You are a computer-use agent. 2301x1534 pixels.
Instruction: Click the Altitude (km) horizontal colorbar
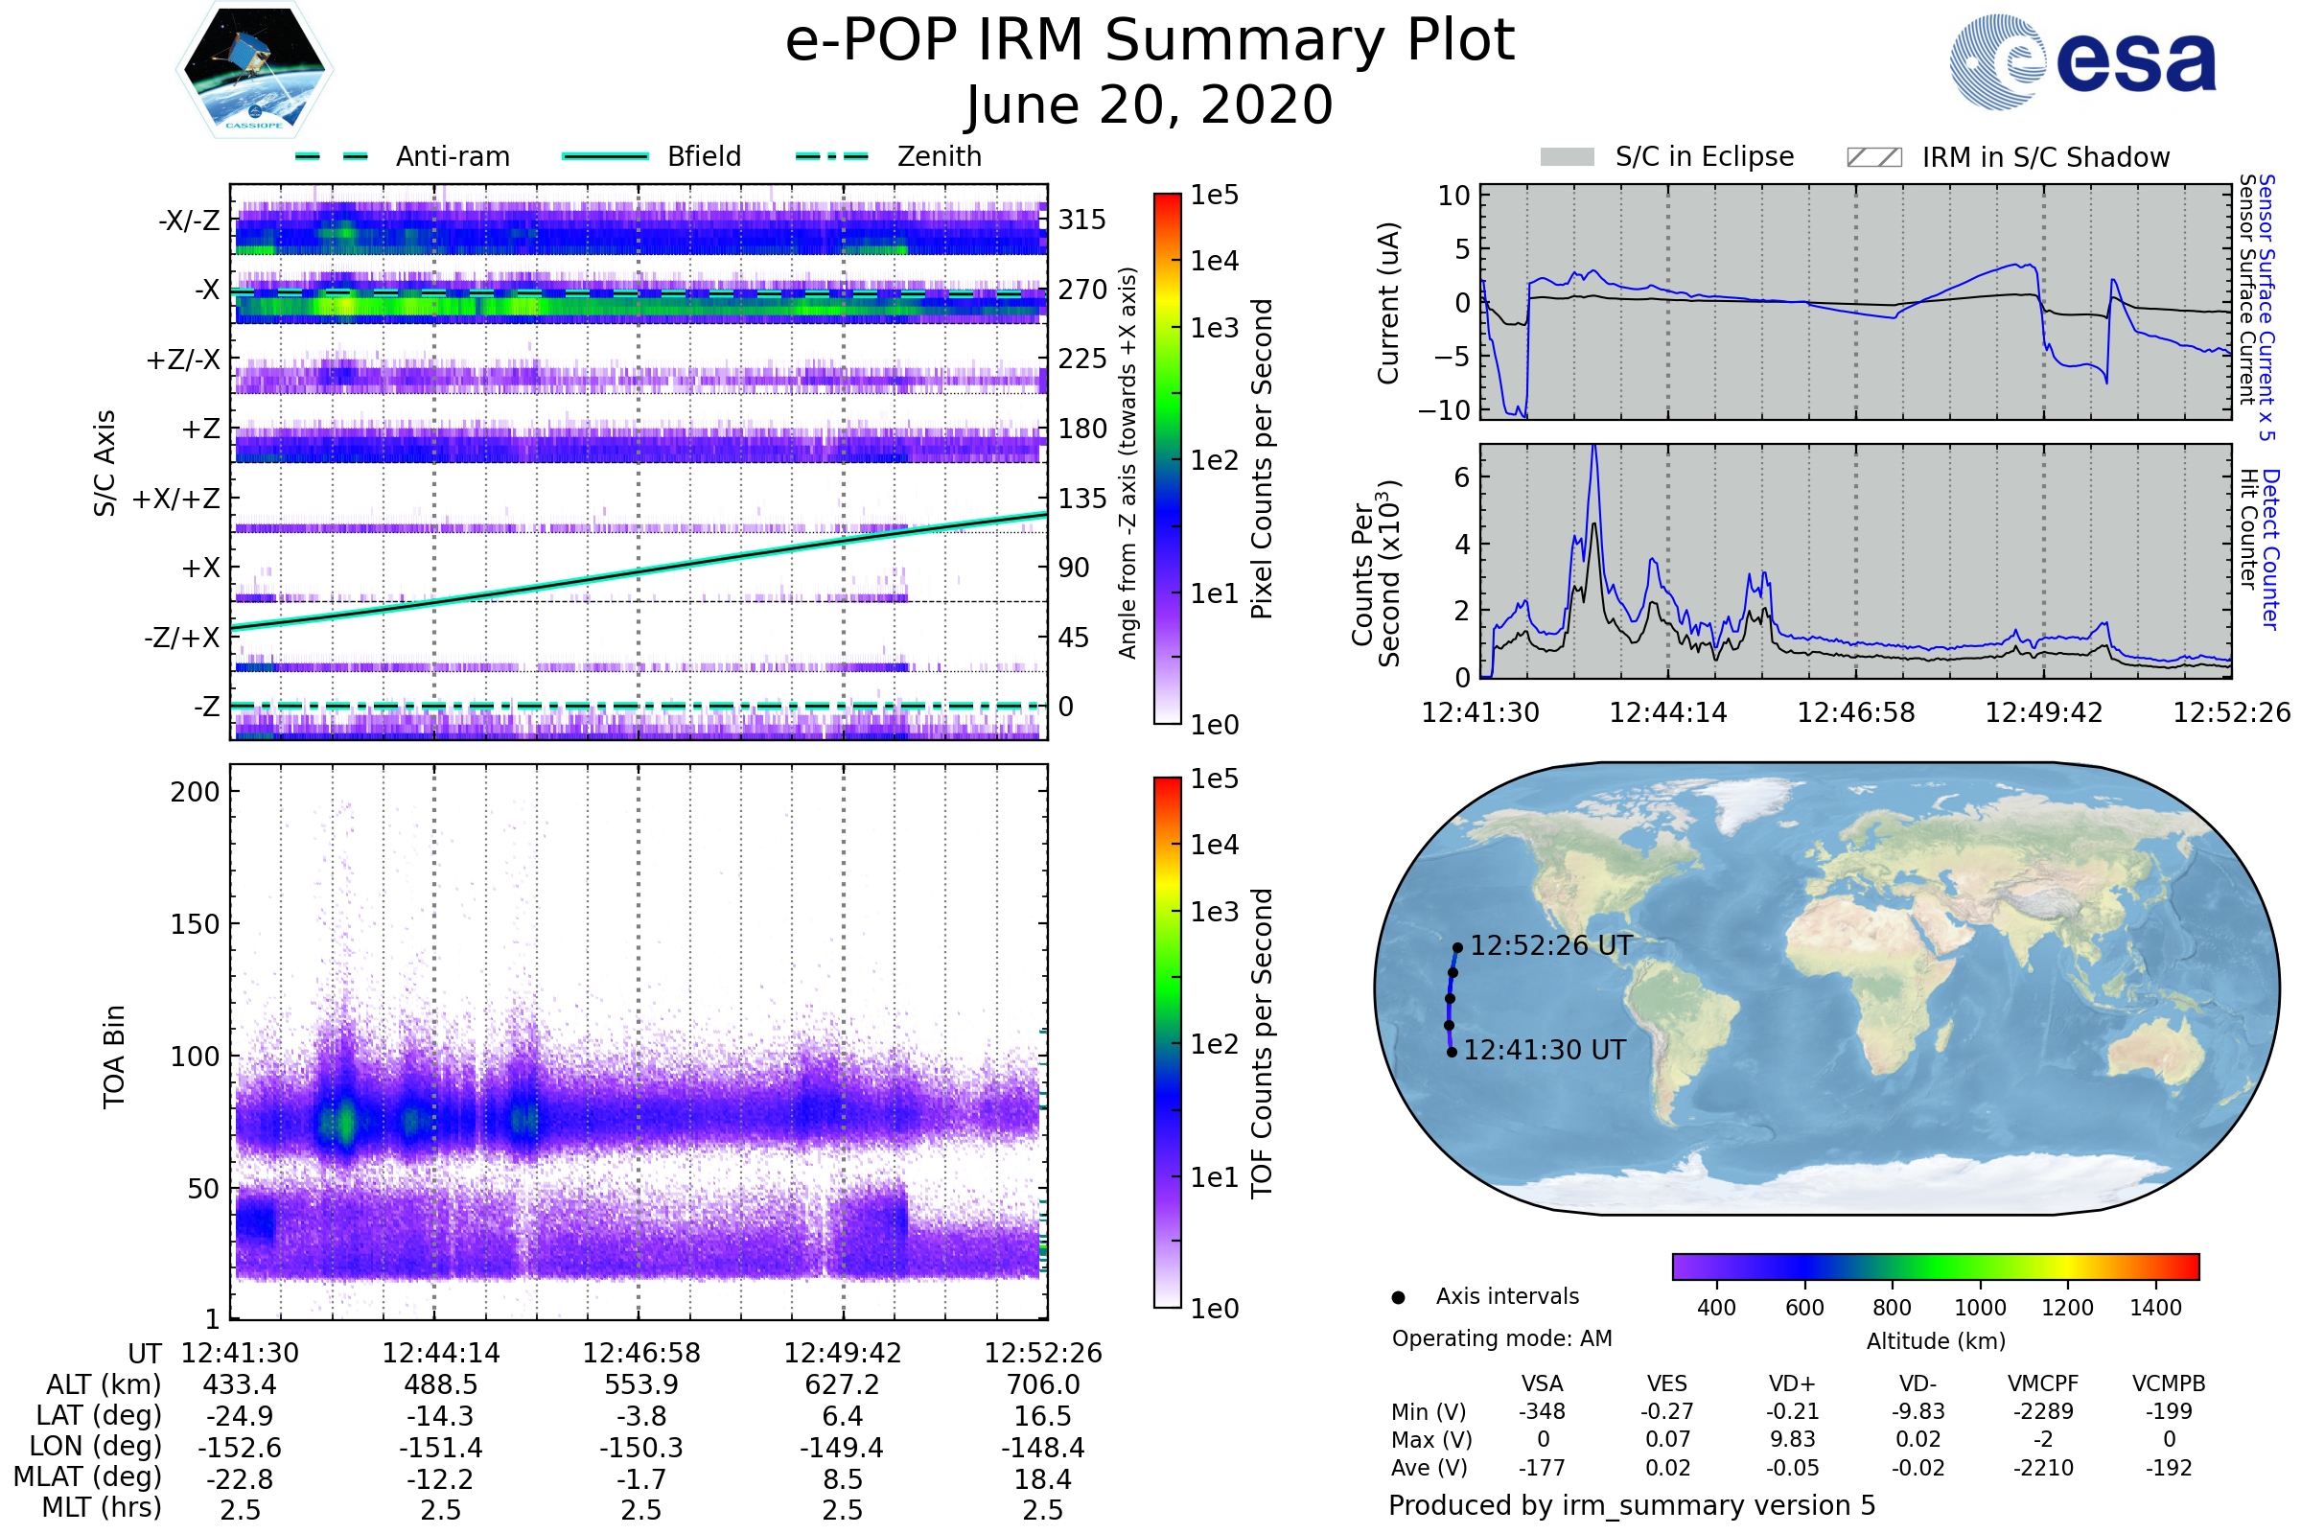(1935, 1266)
